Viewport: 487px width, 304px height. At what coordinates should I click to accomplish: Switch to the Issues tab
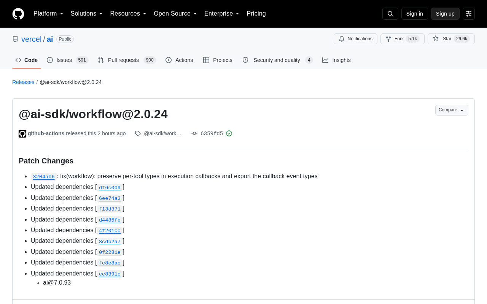tap(68, 60)
